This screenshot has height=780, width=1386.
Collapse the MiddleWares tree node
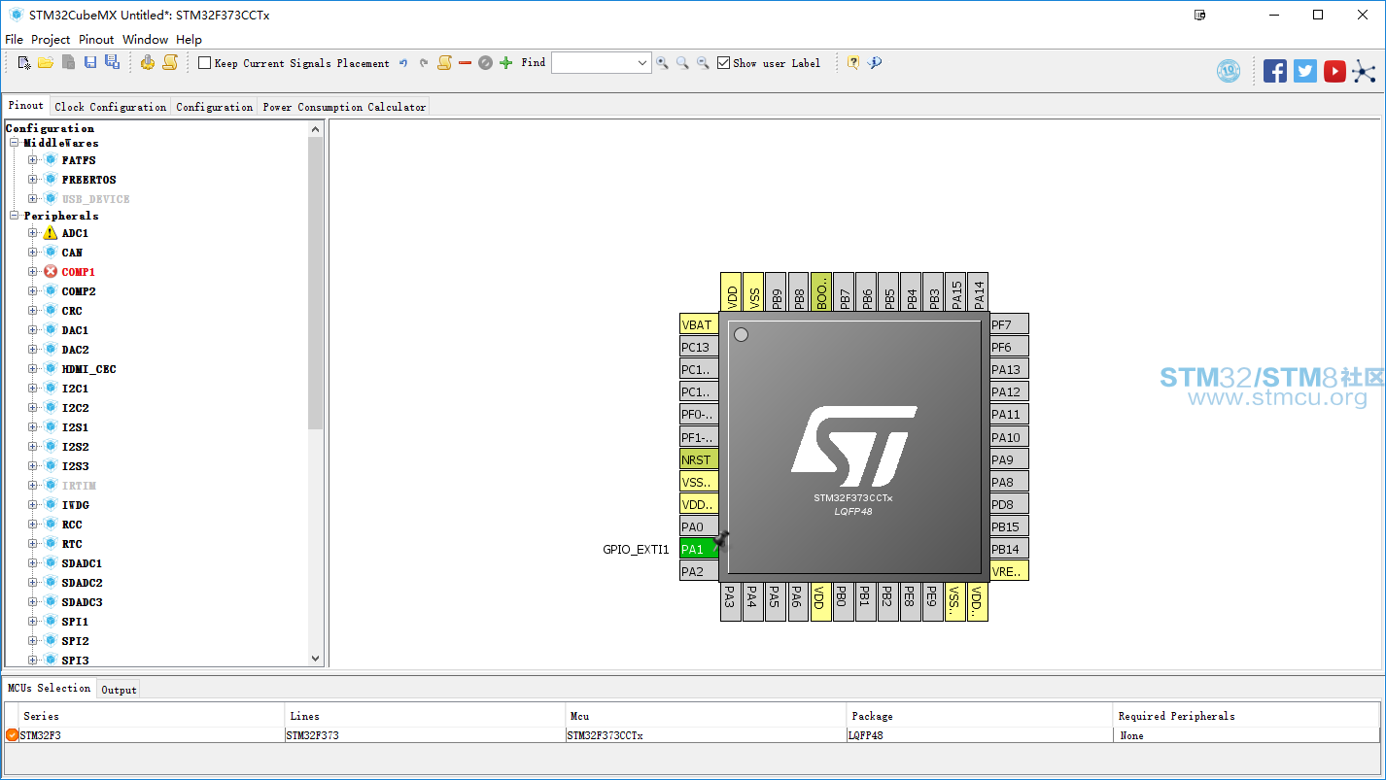[15, 143]
